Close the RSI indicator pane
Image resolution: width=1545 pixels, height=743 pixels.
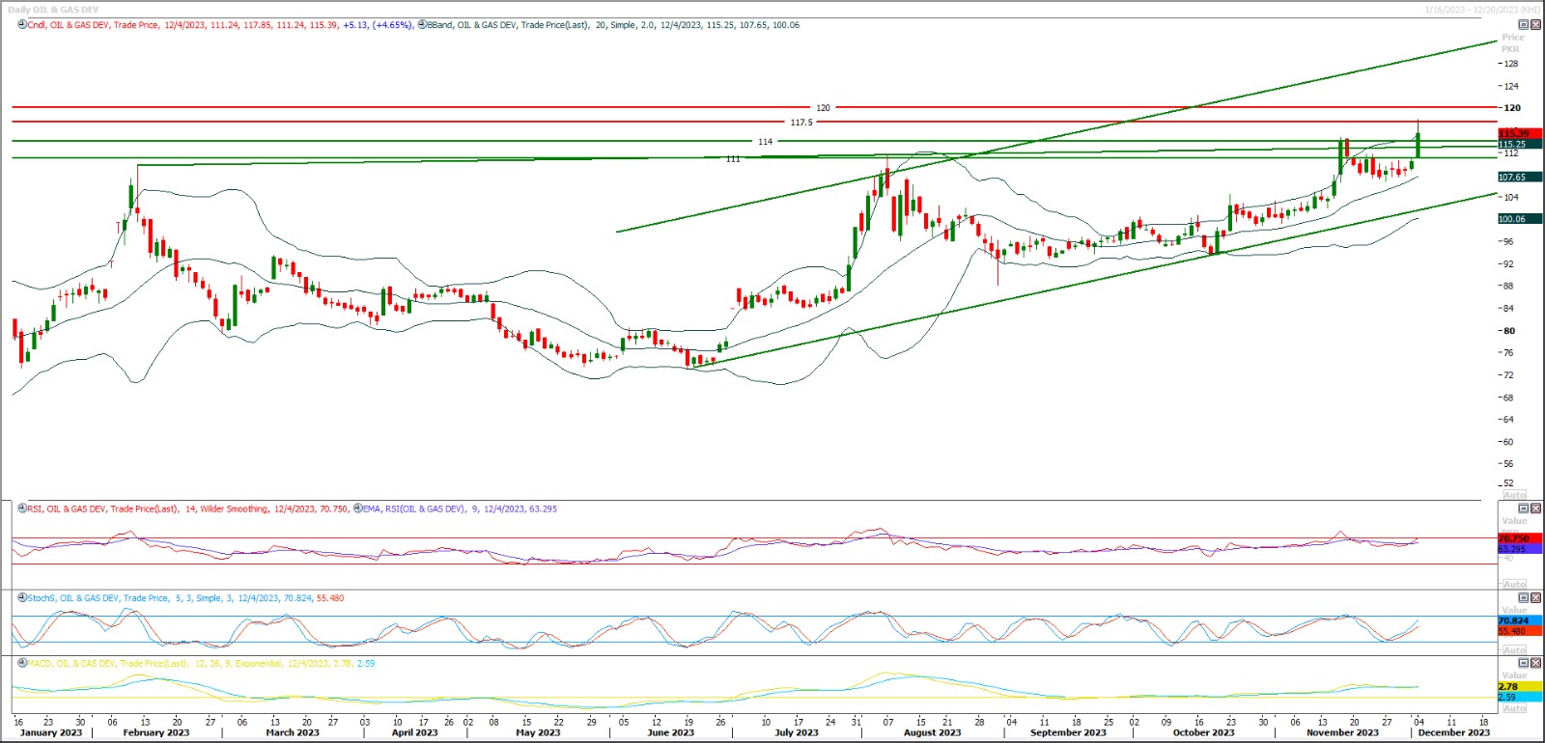click(x=1535, y=509)
